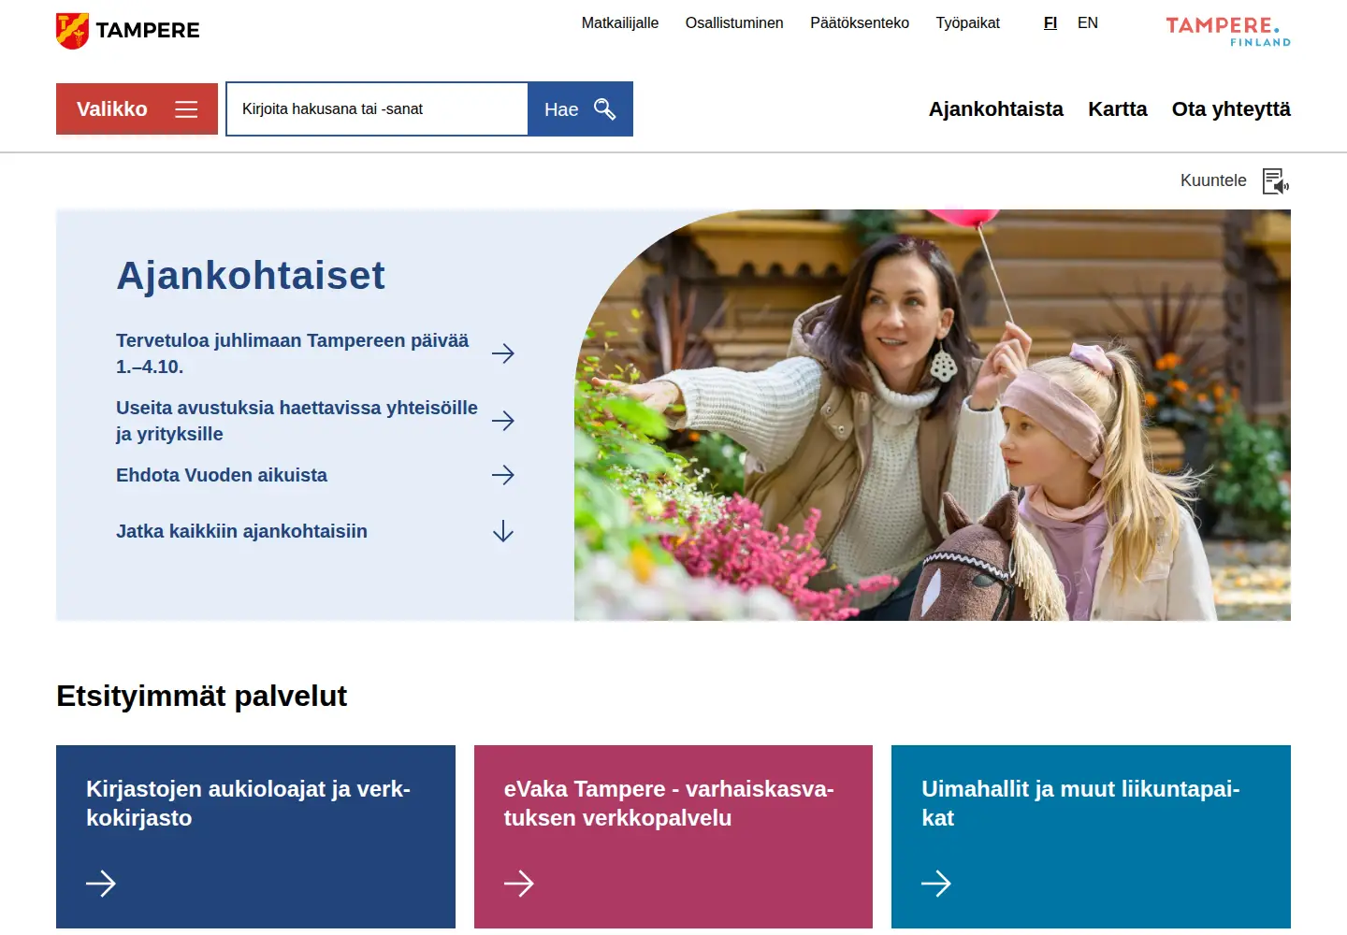Click arrow on Uimahallit card
The image size is (1347, 935).
[x=936, y=884]
